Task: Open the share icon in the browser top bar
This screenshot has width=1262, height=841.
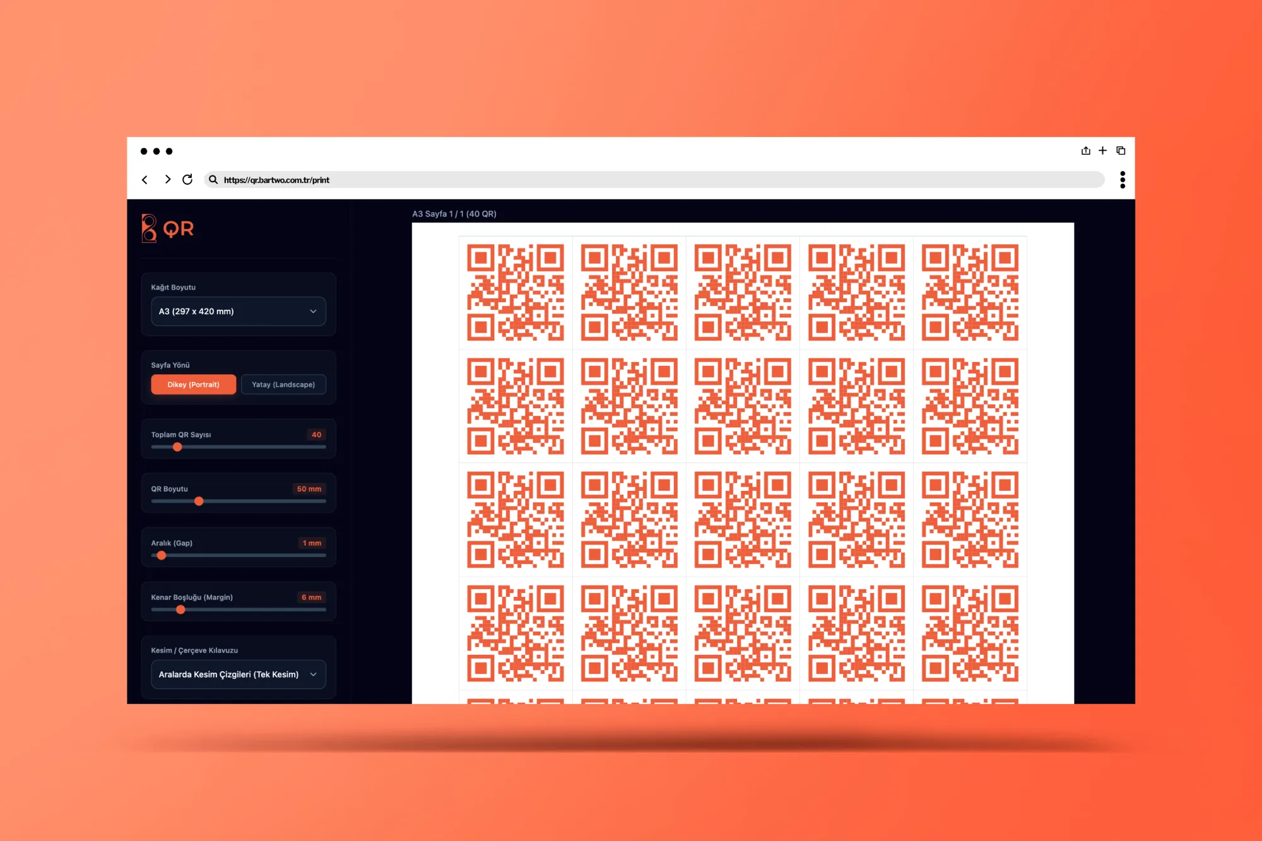Action: click(1085, 151)
